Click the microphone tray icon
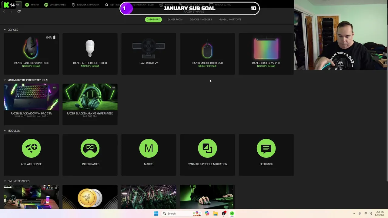Image resolution: width=388 pixels, height=218 pixels. pos(360,213)
